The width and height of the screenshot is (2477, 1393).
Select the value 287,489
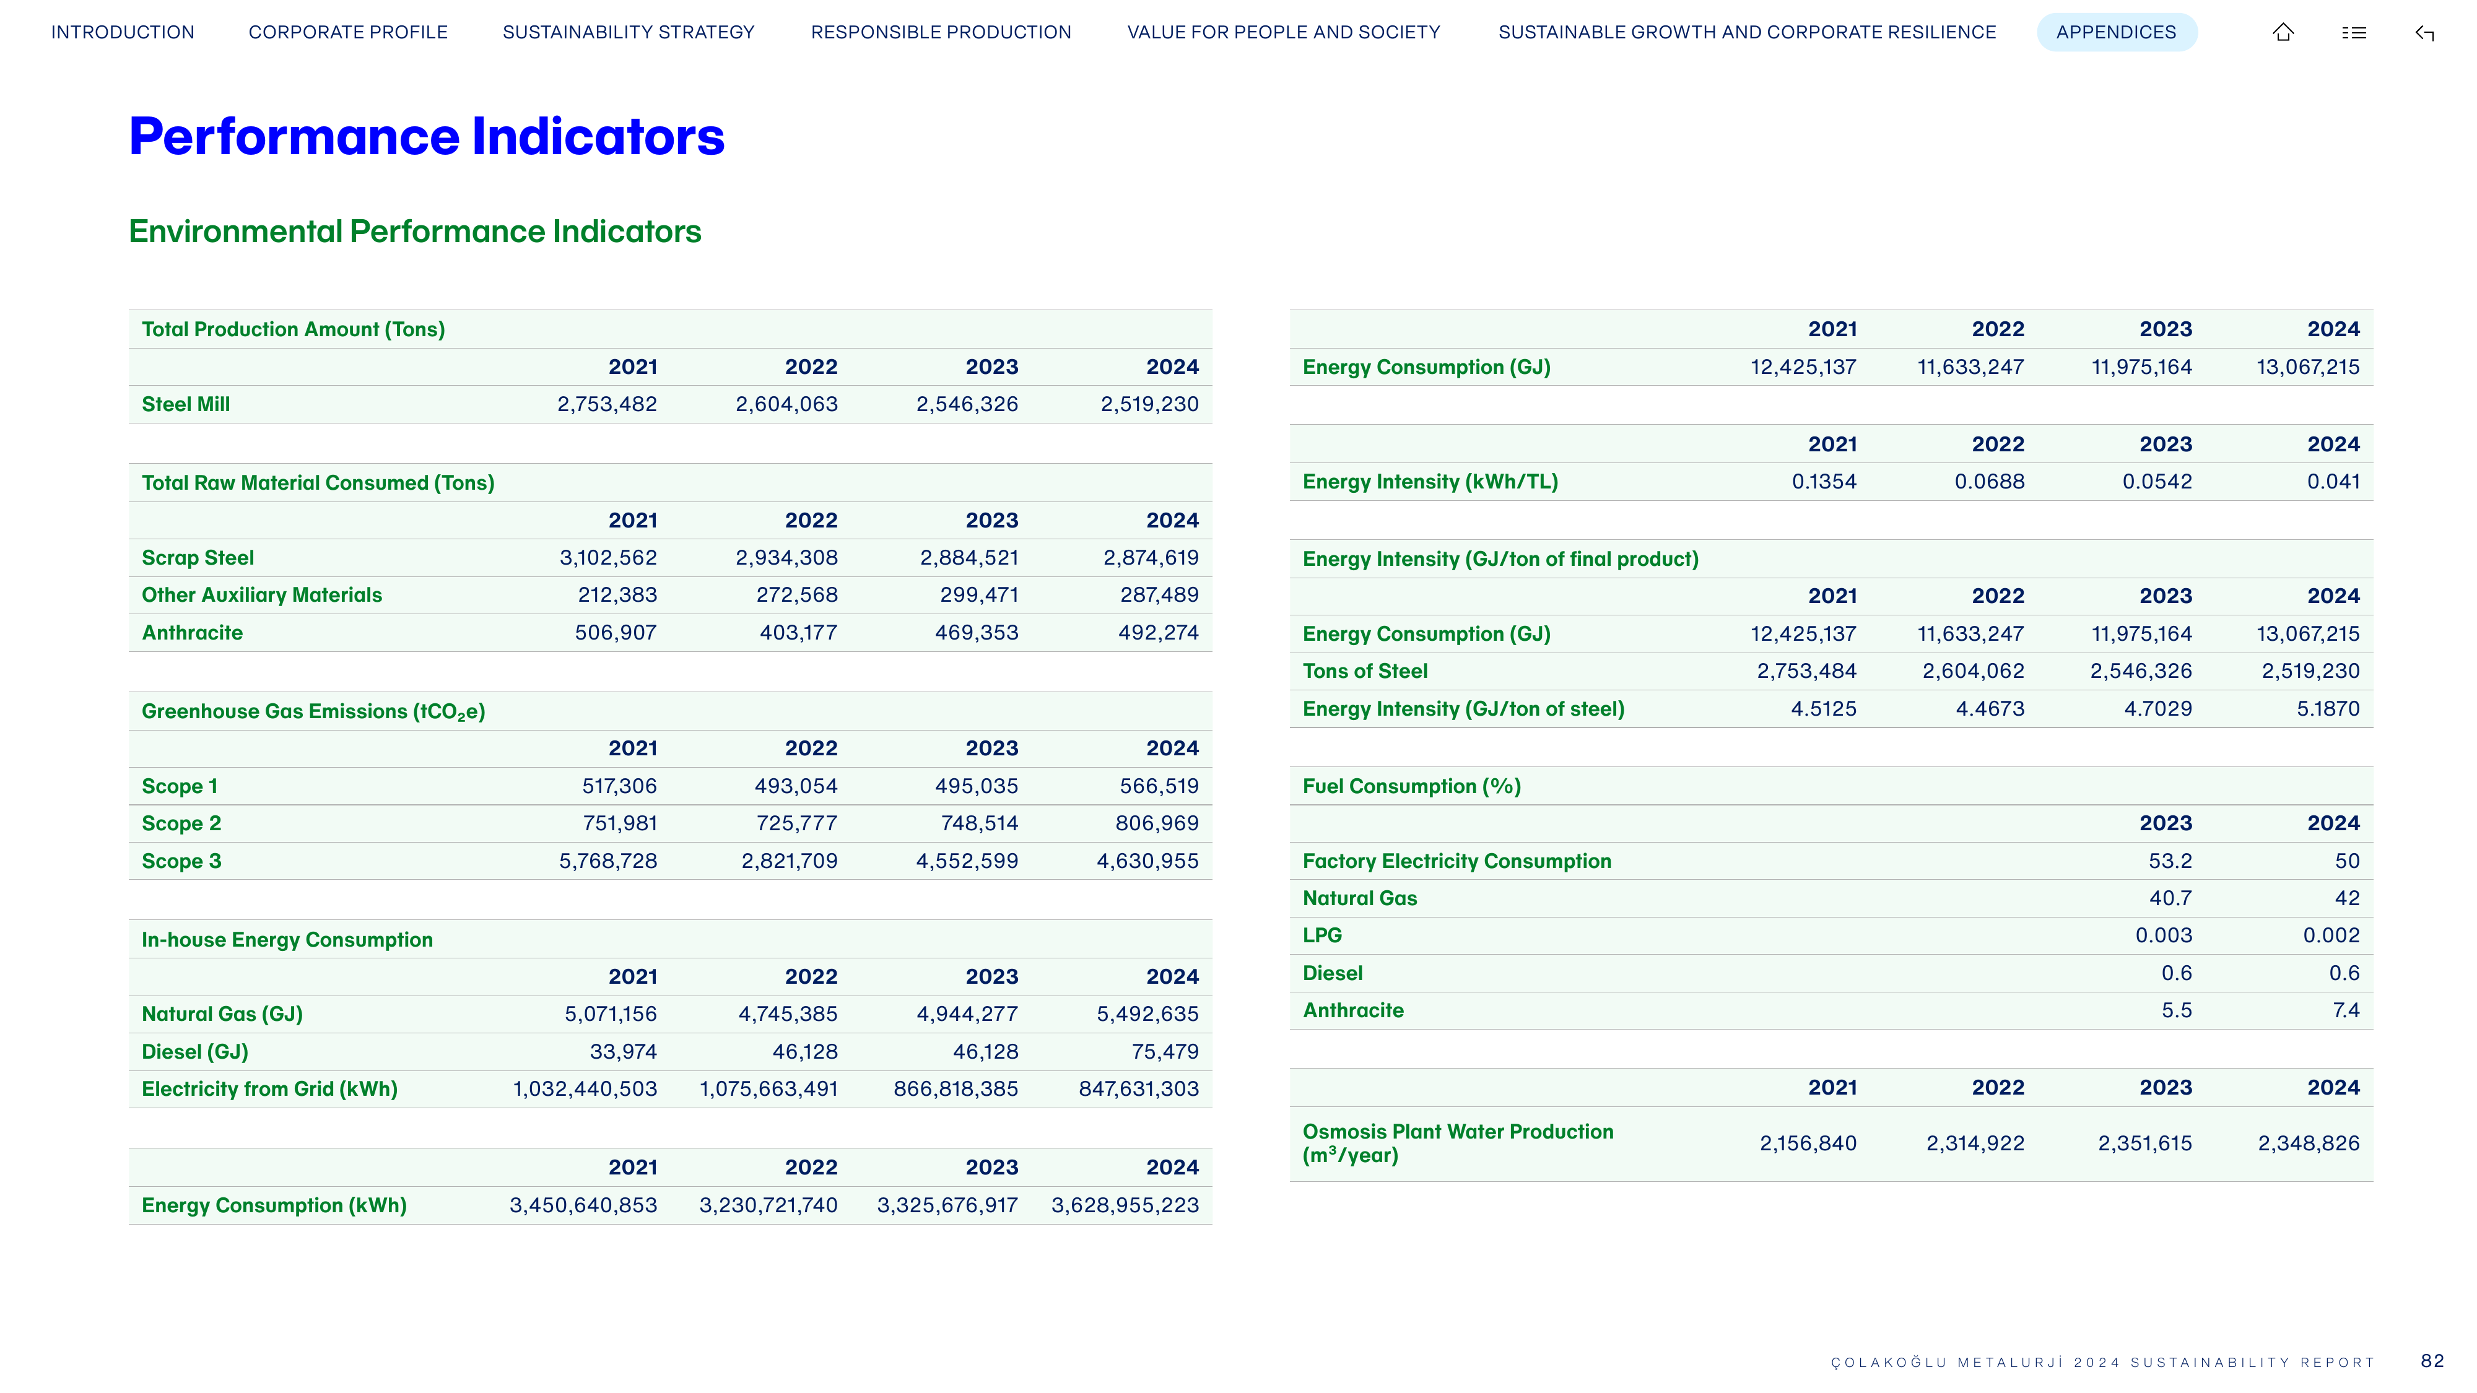click(1160, 595)
